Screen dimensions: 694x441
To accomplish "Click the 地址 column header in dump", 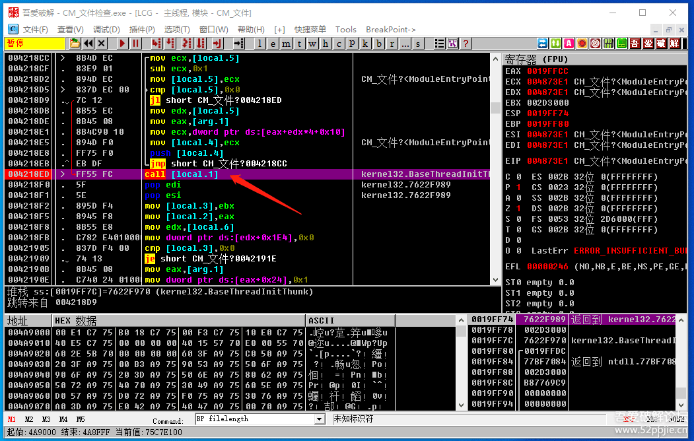I will tap(28, 321).
